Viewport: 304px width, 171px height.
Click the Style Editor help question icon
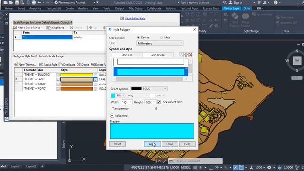(x=122, y=18)
